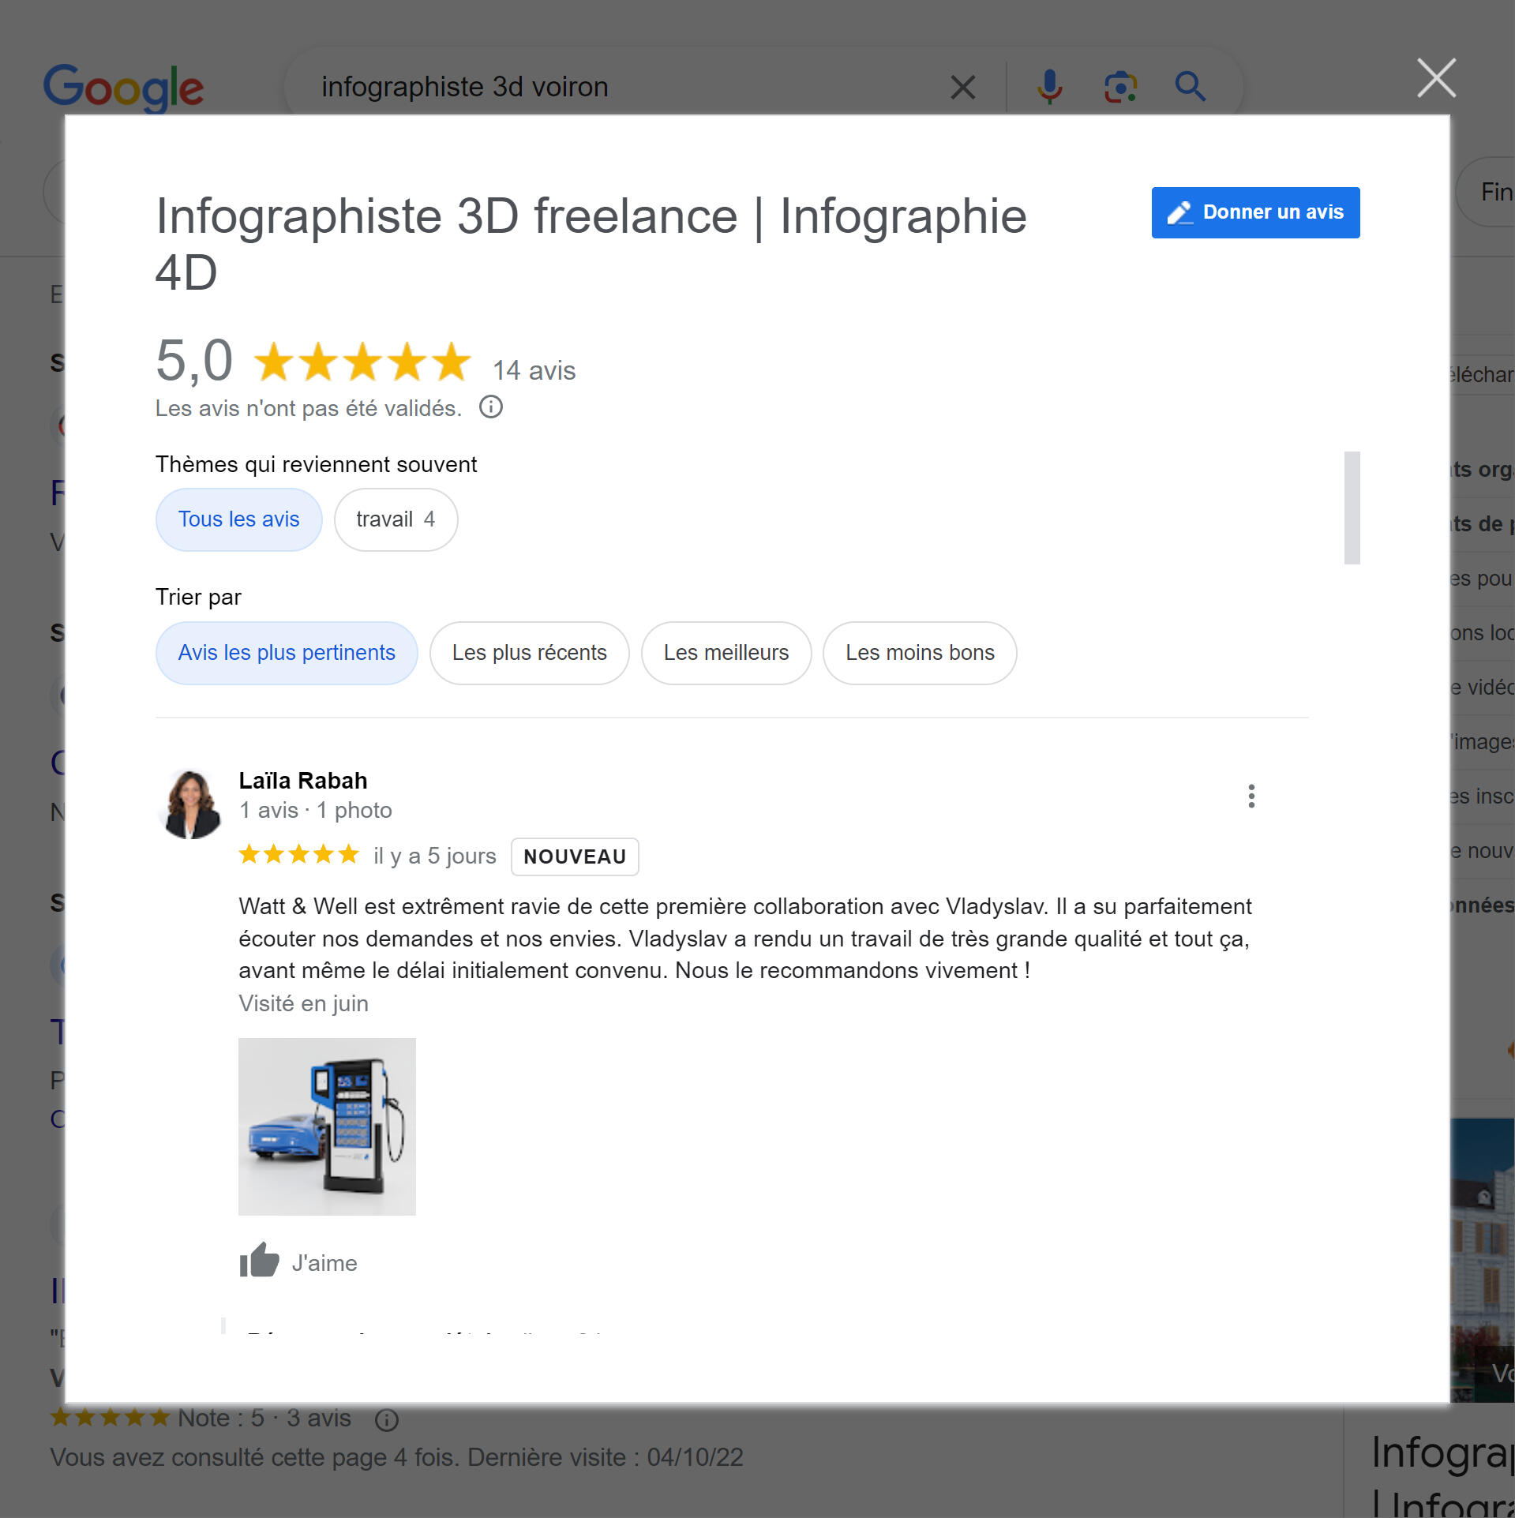
Task: Open Laïla Rabah's reviewer profile
Action: (302, 781)
